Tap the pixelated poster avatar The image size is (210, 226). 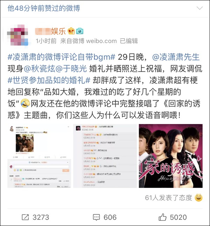pos(18,35)
